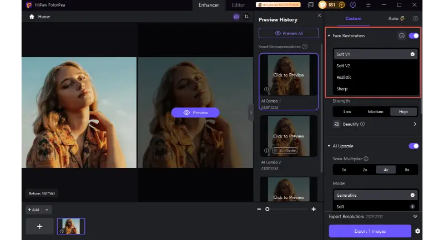
Task: Click the Beautify icon
Action: pyautogui.click(x=336, y=124)
